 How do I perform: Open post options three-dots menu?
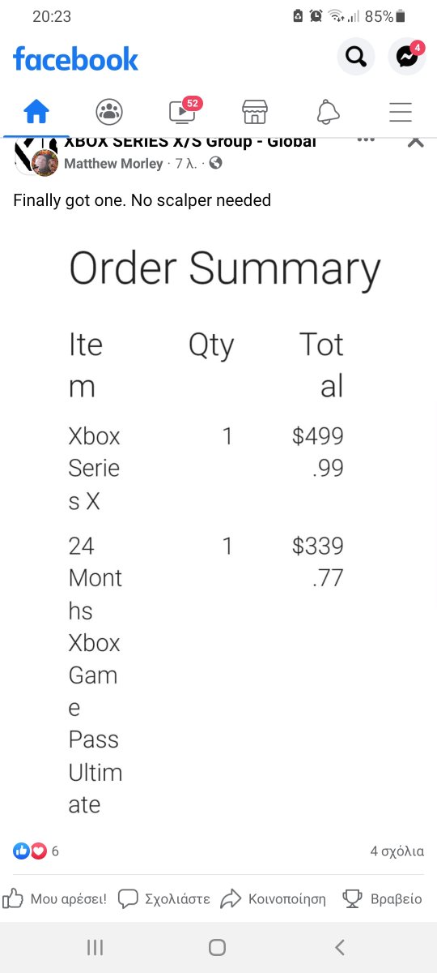pos(366,141)
